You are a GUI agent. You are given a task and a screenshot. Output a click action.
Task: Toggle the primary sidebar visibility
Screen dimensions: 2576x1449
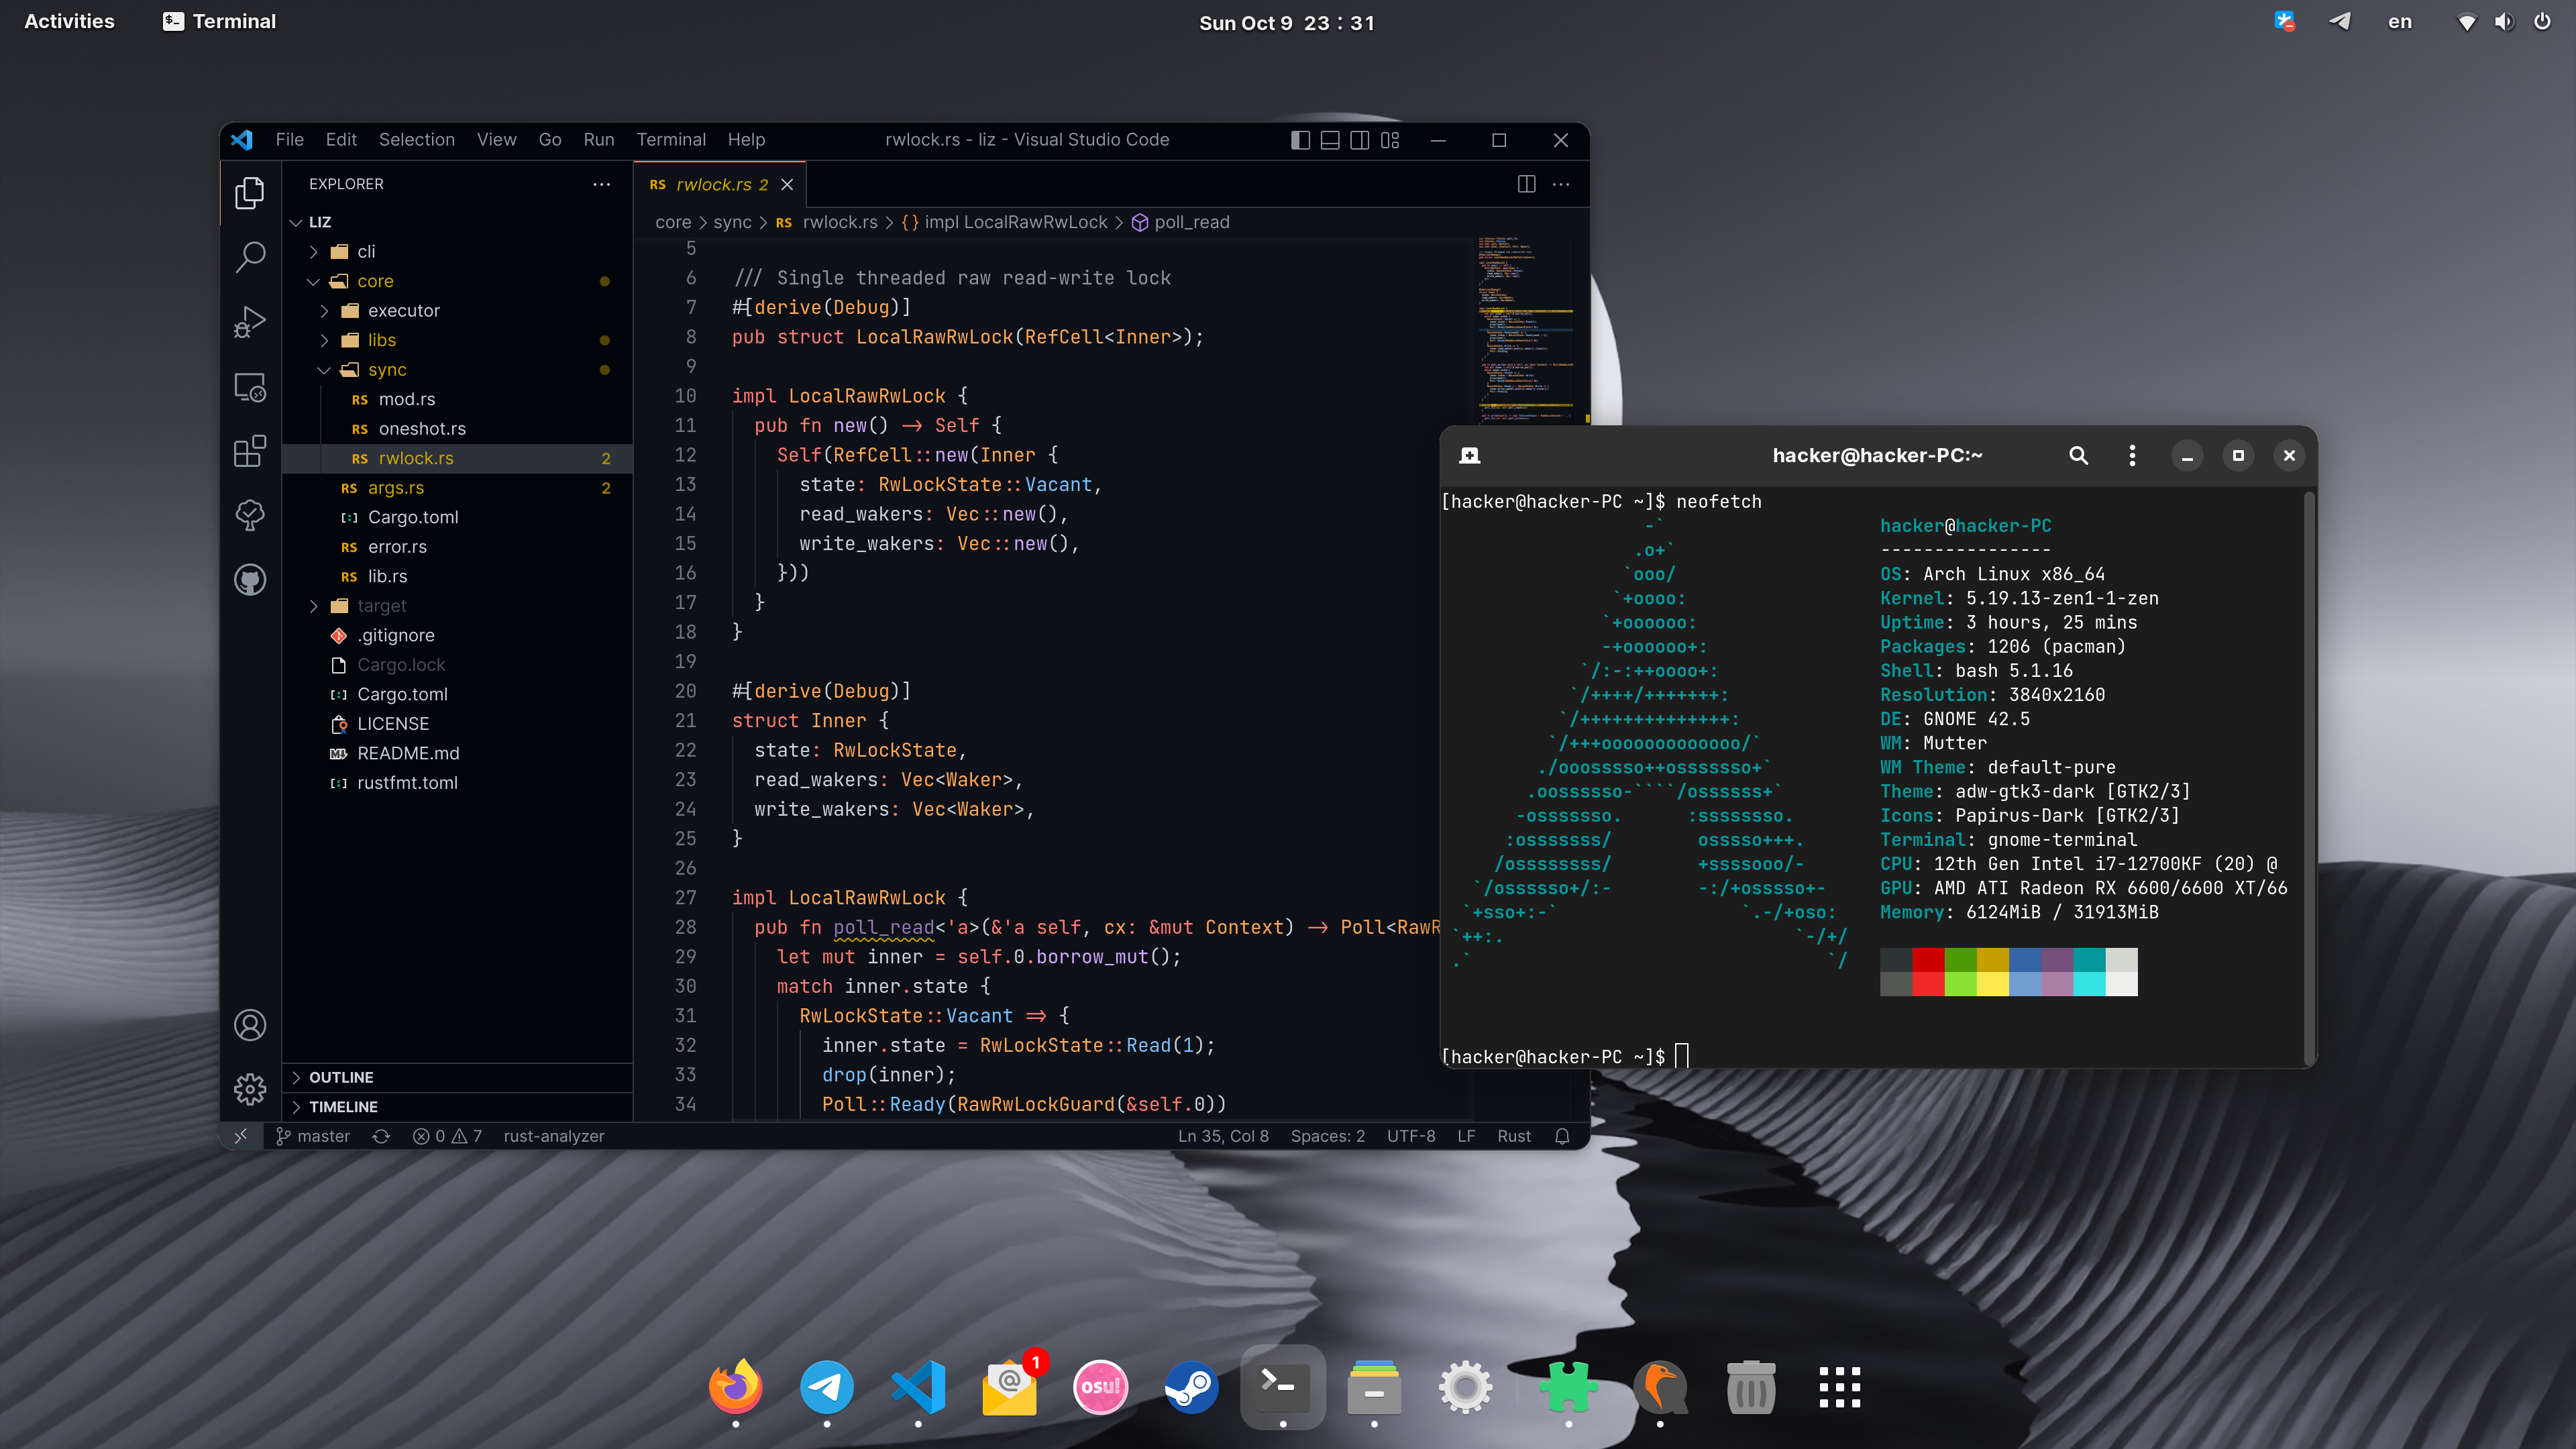[x=1300, y=140]
